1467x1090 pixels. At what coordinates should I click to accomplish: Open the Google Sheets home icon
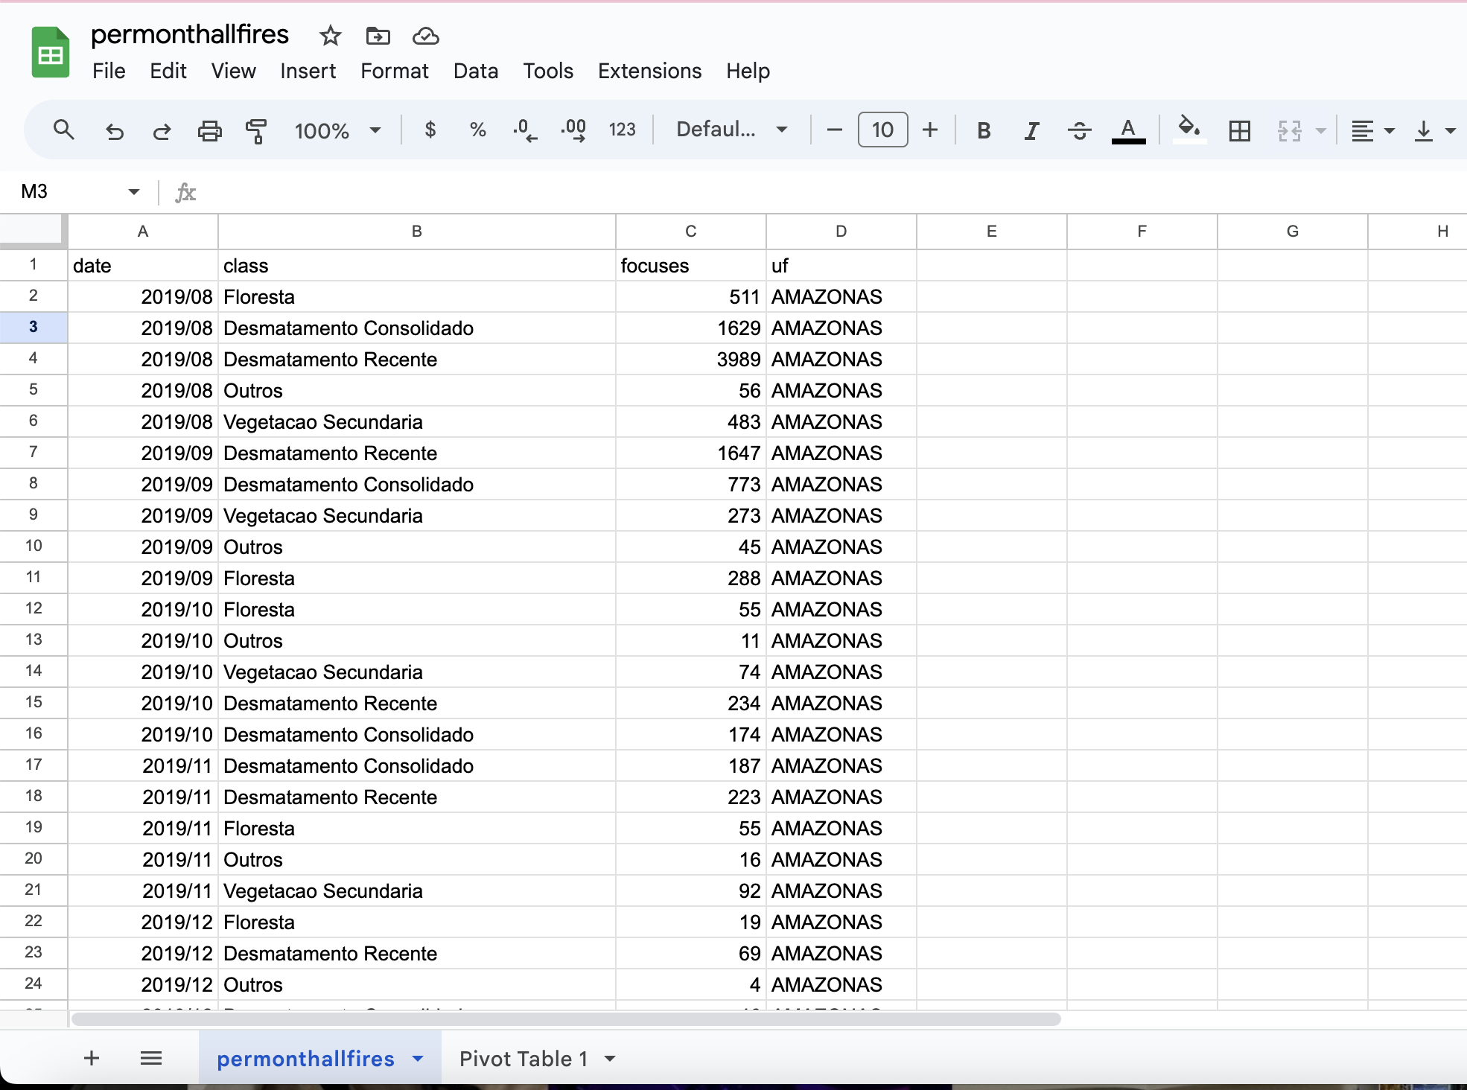pos(51,52)
